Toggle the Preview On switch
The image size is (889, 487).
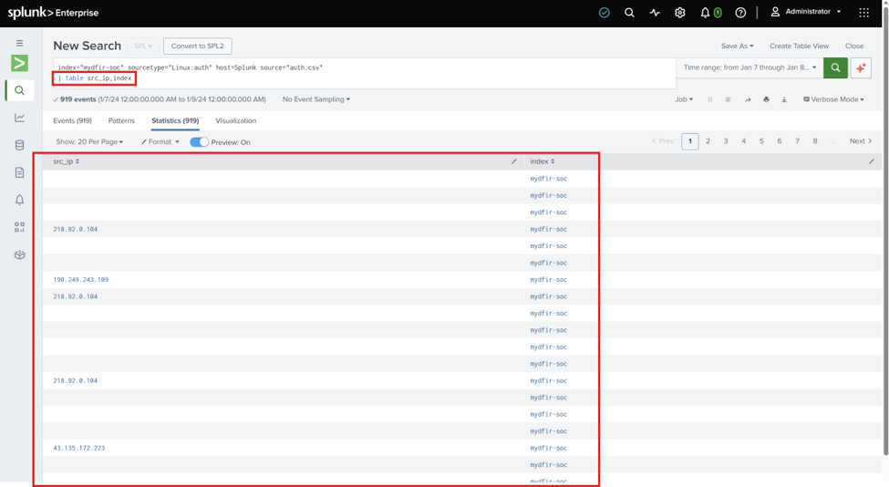199,141
